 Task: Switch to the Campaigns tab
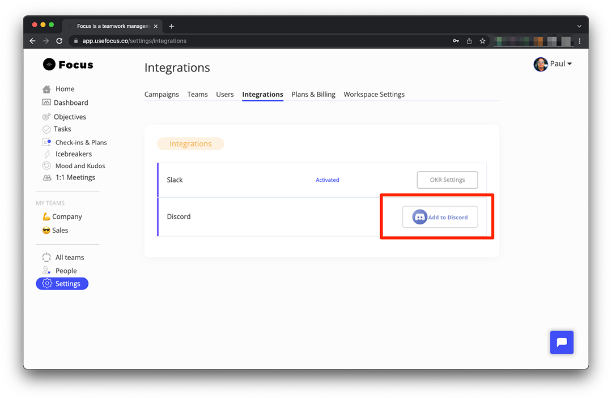(161, 94)
